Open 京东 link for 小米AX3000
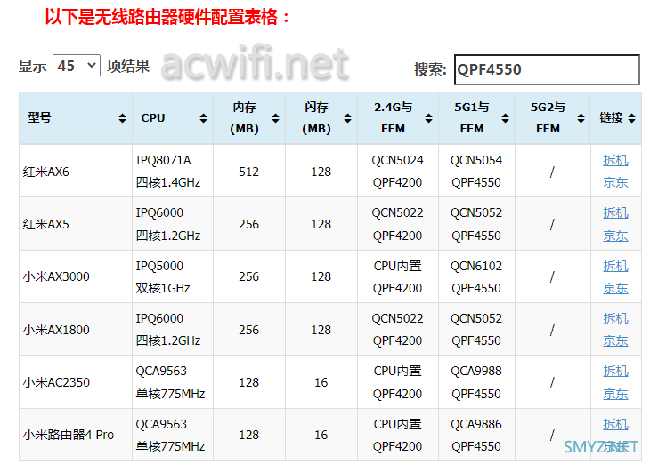The image size is (650, 464). pos(615,288)
